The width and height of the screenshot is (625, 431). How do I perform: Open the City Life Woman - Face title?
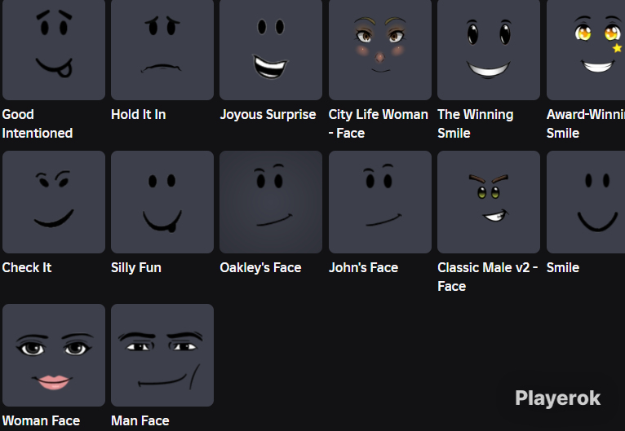click(379, 124)
